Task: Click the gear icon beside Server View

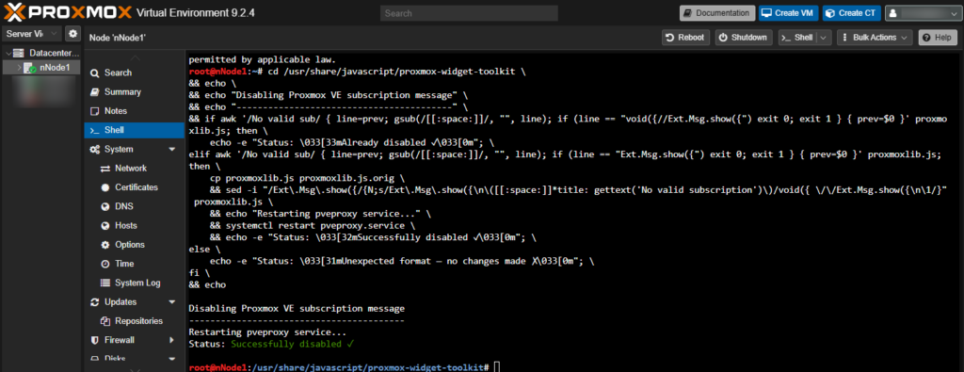Action: pyautogui.click(x=73, y=33)
